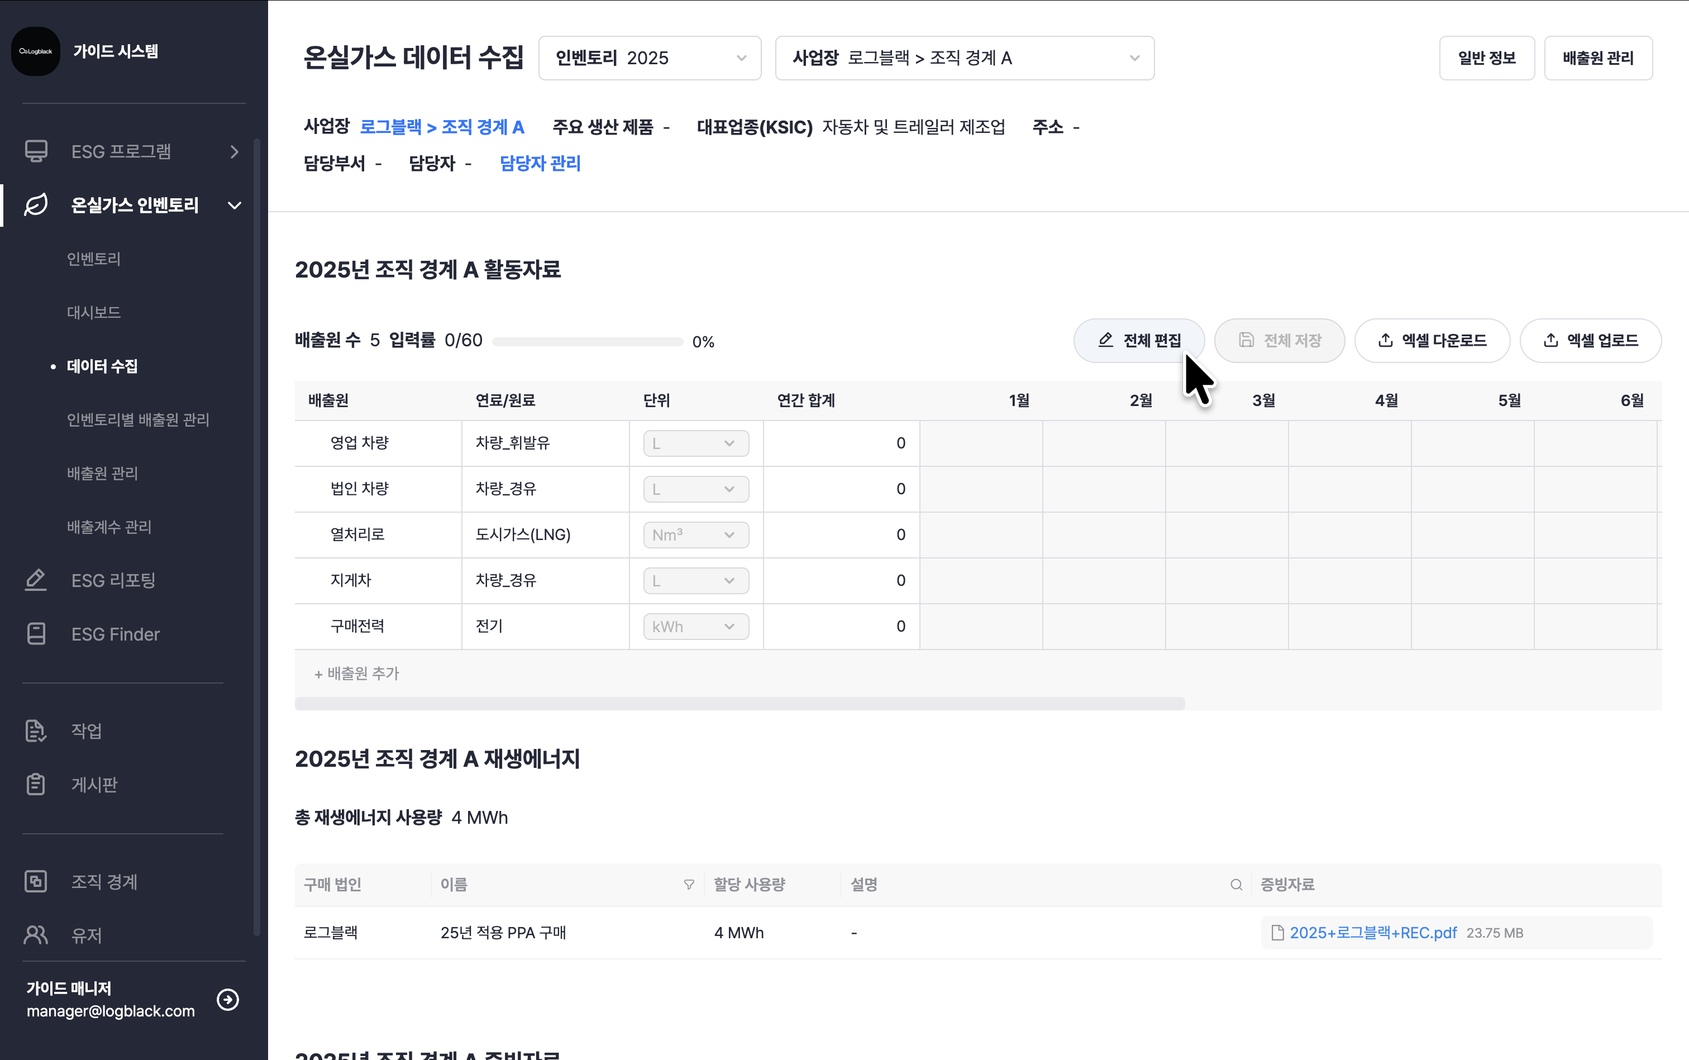Open the 인벤토리 2025 dropdown
Image resolution: width=1689 pixels, height=1060 pixels.
(649, 58)
